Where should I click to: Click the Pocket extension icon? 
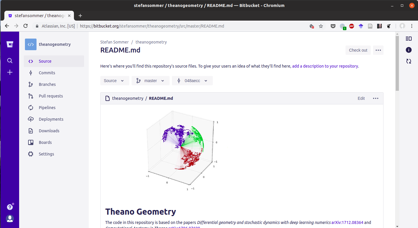333,26
